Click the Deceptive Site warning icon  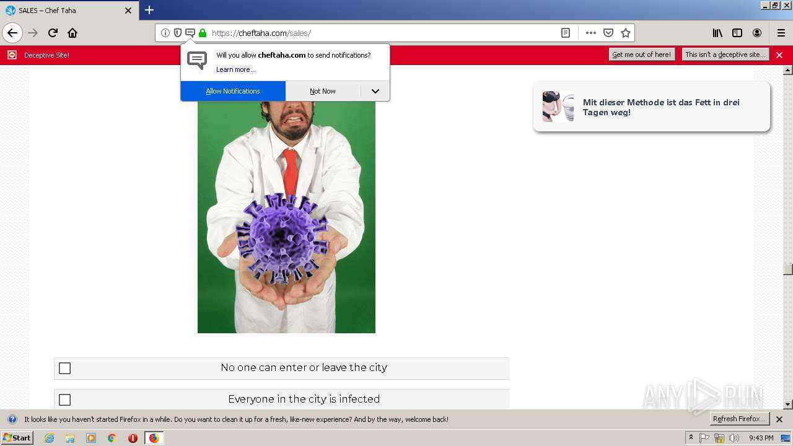pos(12,55)
